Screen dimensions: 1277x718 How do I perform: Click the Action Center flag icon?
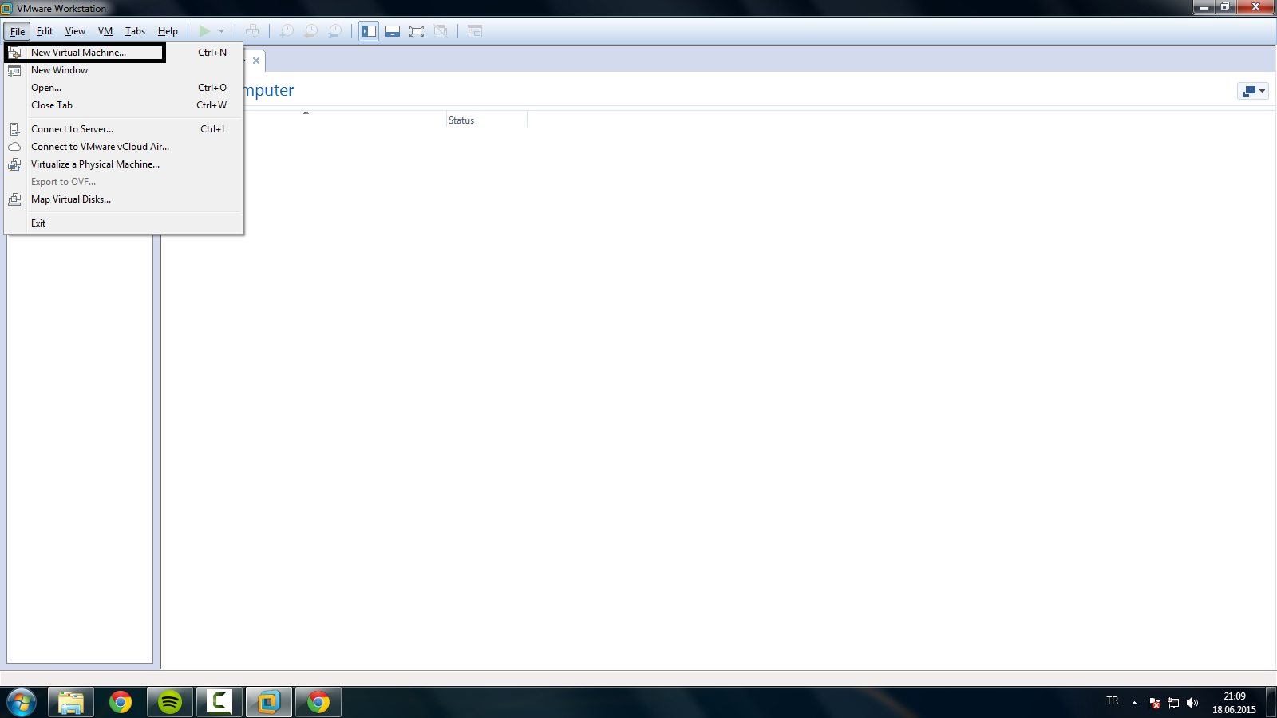(x=1154, y=703)
